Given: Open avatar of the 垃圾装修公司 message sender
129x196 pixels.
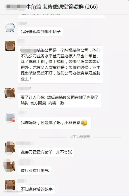Looking at the screenshot, I should [x=10, y=46].
